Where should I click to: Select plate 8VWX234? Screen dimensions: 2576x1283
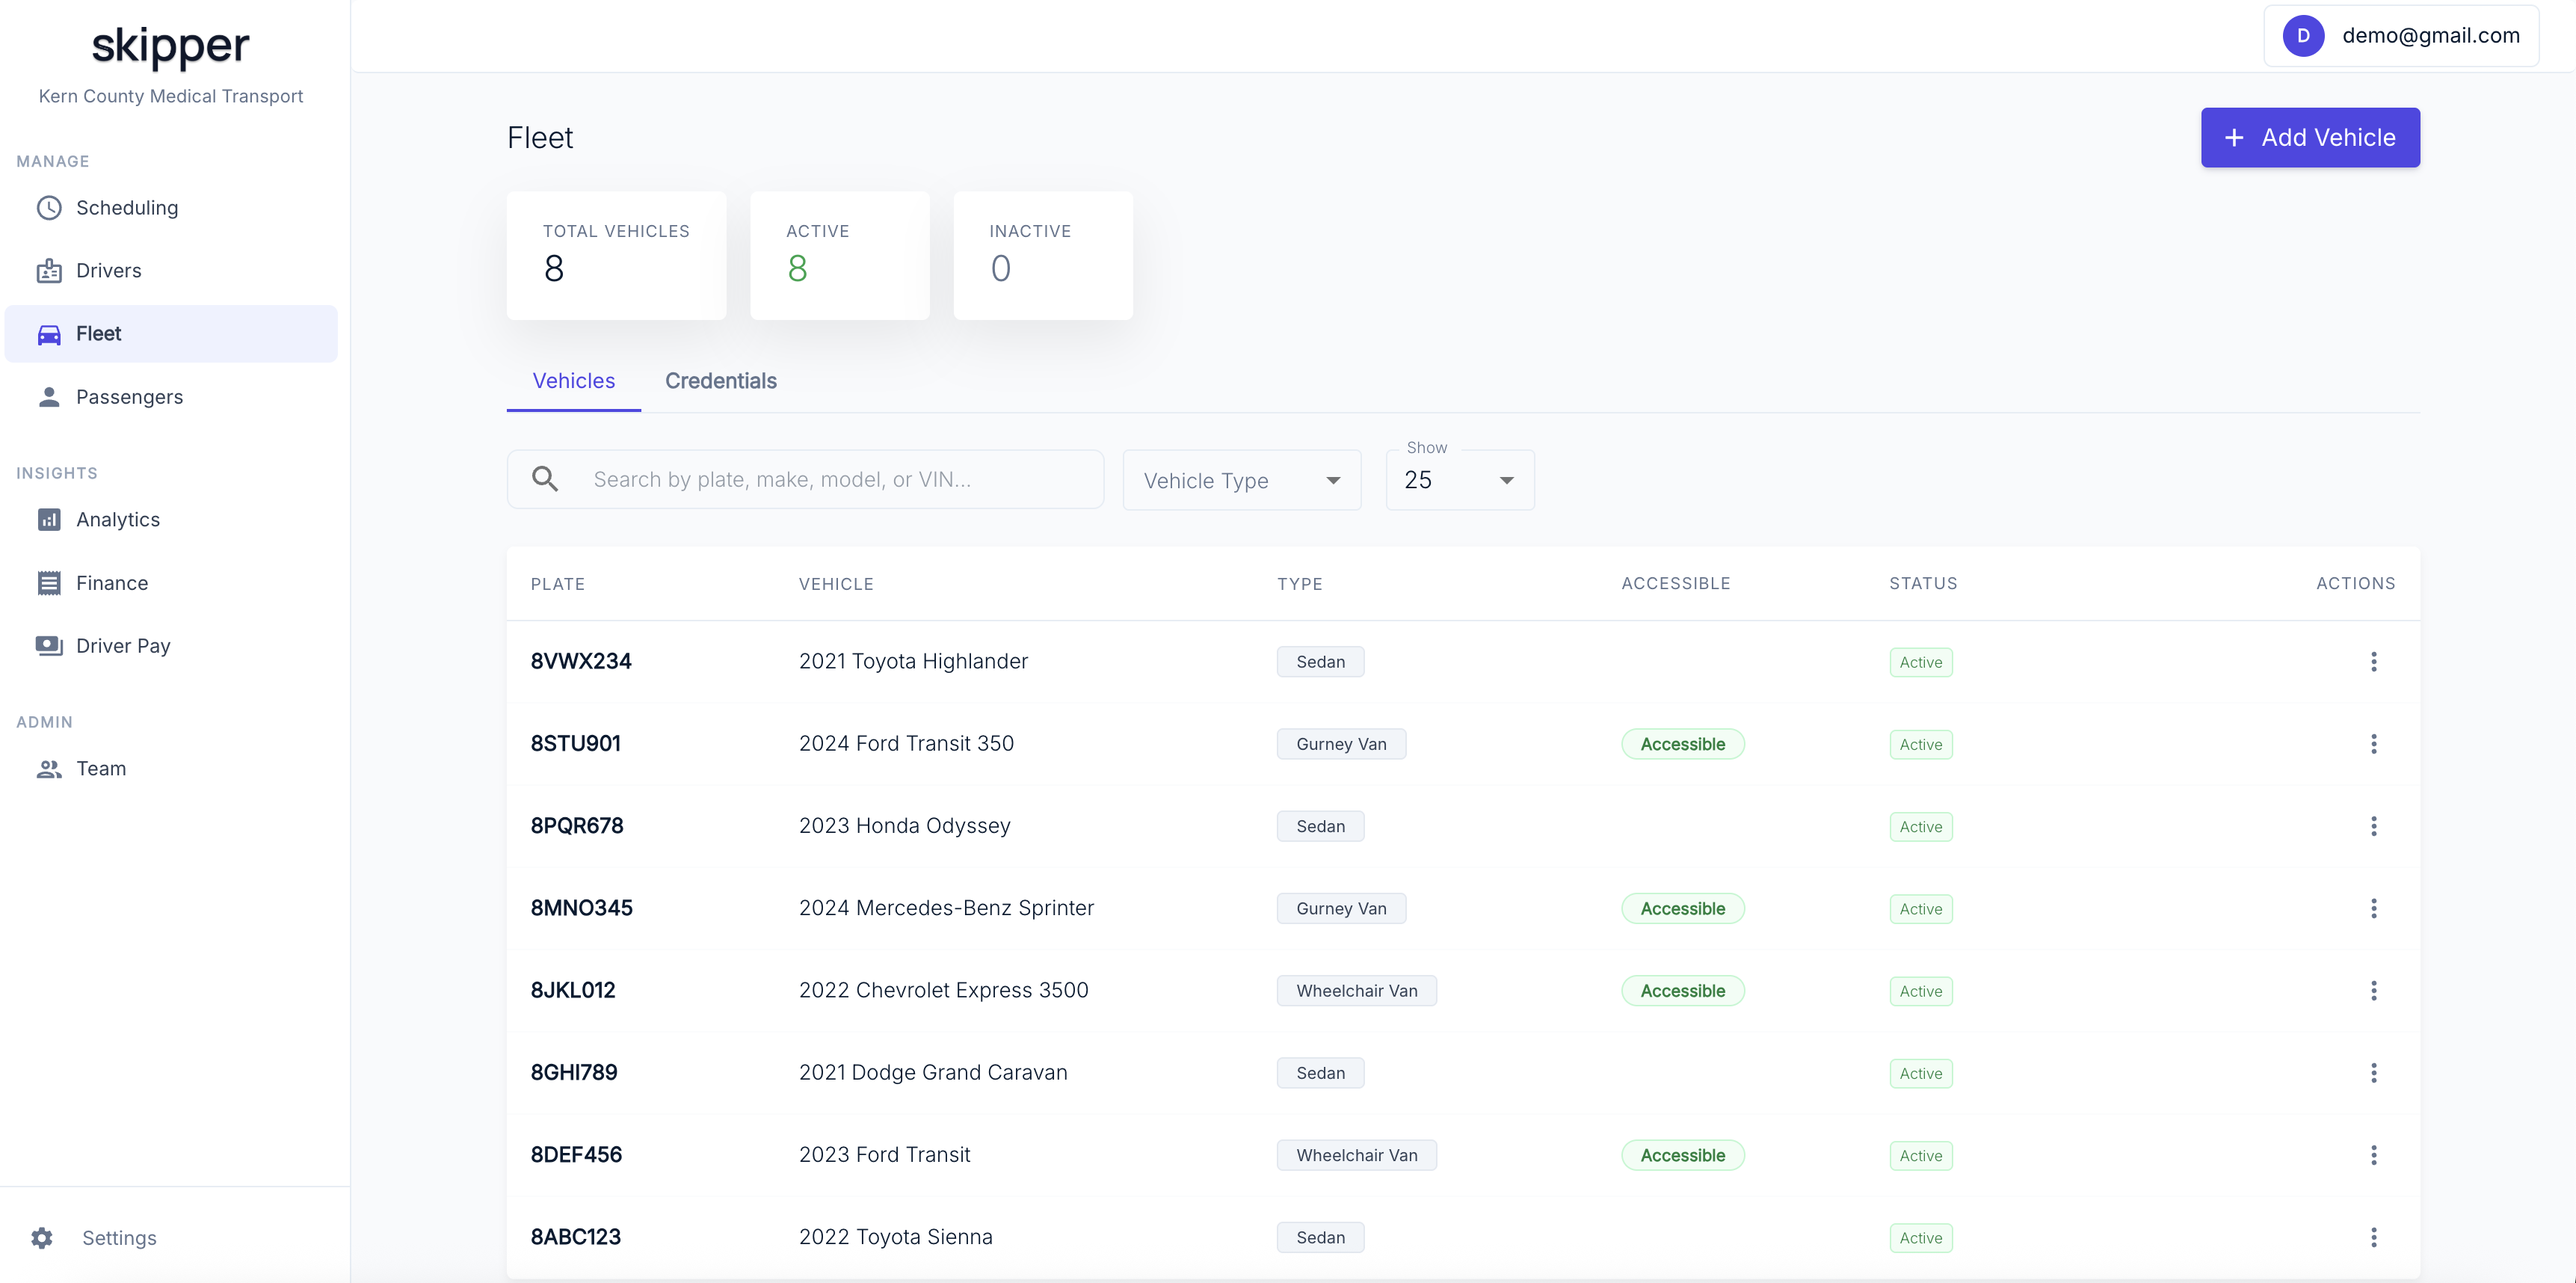pos(581,662)
